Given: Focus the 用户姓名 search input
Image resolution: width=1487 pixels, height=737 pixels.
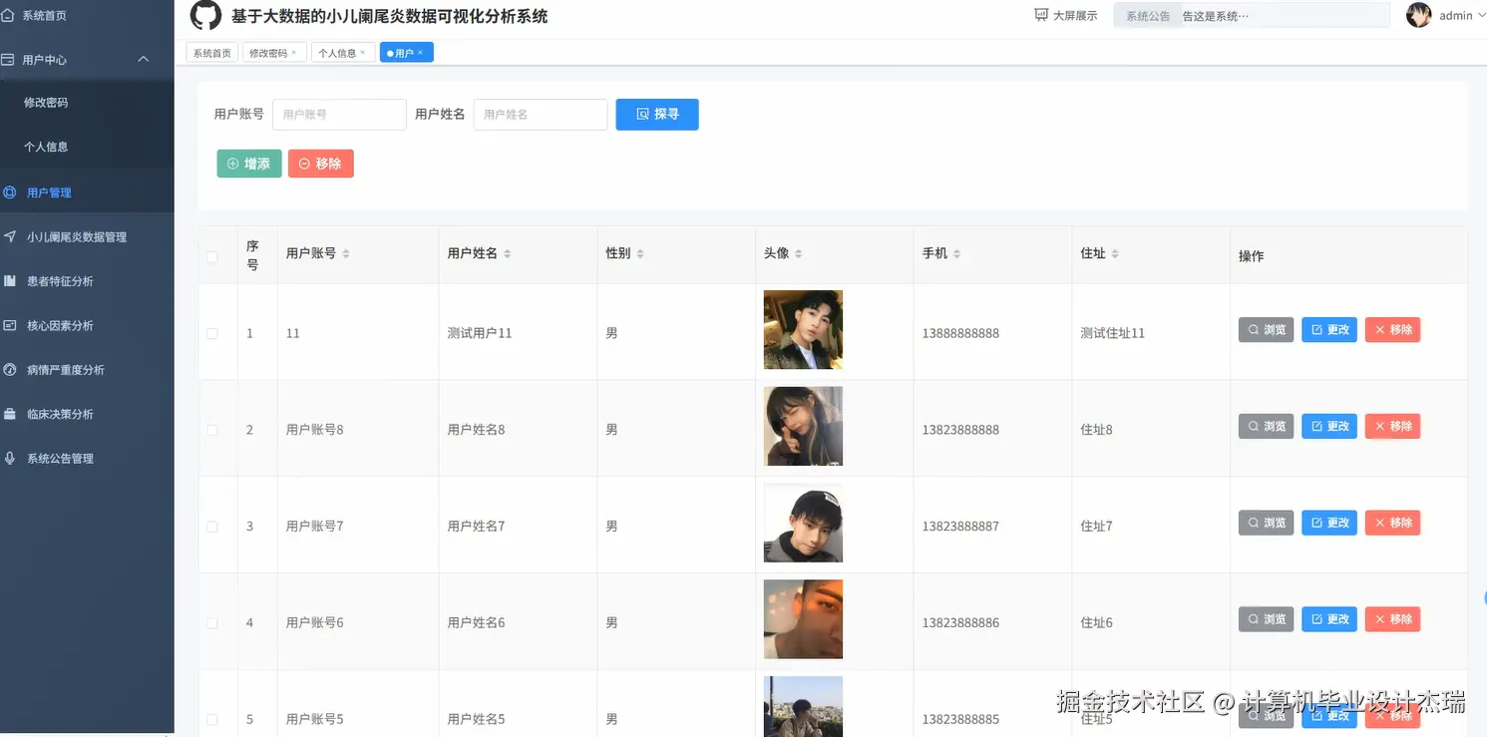Looking at the screenshot, I should click(541, 114).
